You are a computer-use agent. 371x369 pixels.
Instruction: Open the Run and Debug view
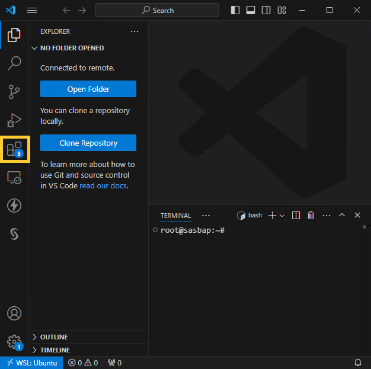(x=14, y=120)
